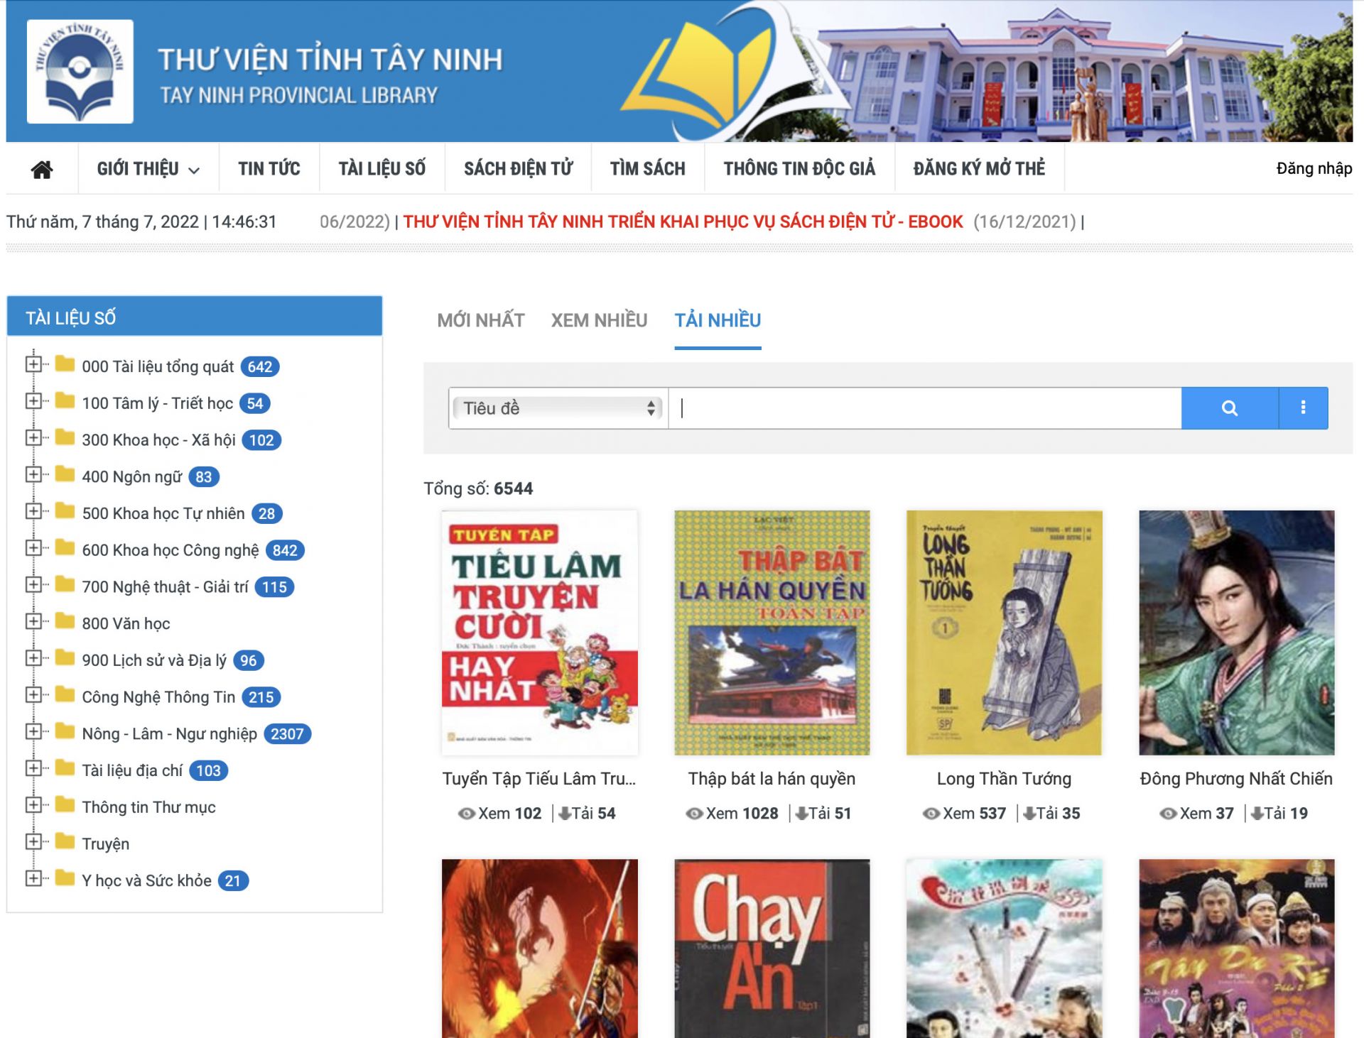Open the Tiêu đề search field dropdown

pyautogui.click(x=558, y=408)
